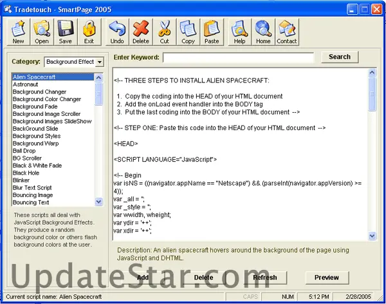Select BG Scroller in the list
386x304 pixels.
coord(53,158)
